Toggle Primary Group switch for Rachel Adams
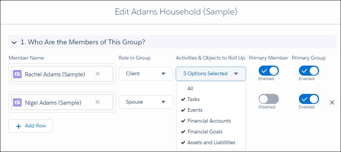341x152 pixels. (x=309, y=71)
